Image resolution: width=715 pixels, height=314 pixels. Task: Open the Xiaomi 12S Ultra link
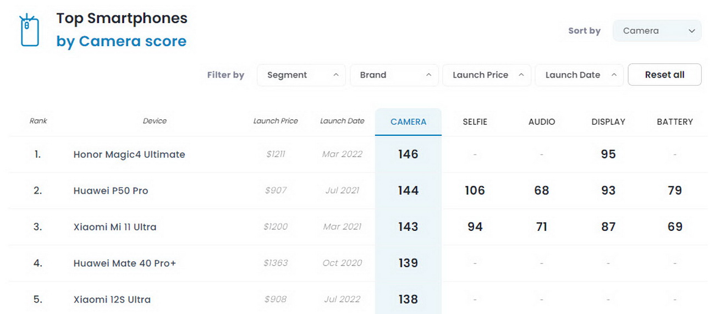coord(112,300)
